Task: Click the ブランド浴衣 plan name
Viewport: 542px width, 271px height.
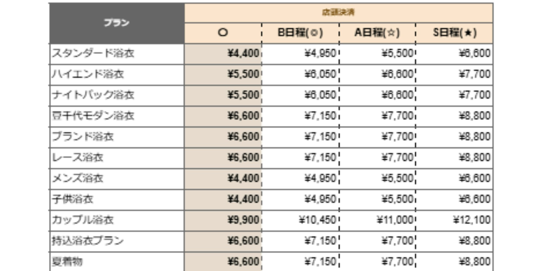Action: click(83, 137)
